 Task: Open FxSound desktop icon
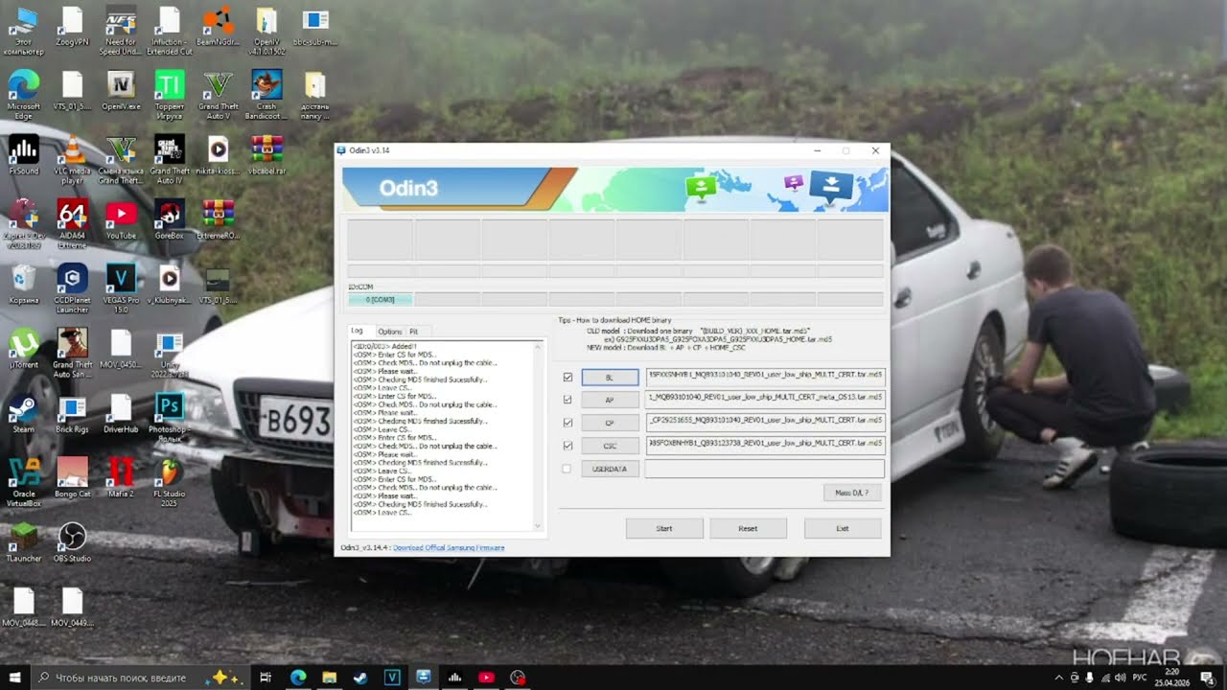(x=23, y=154)
